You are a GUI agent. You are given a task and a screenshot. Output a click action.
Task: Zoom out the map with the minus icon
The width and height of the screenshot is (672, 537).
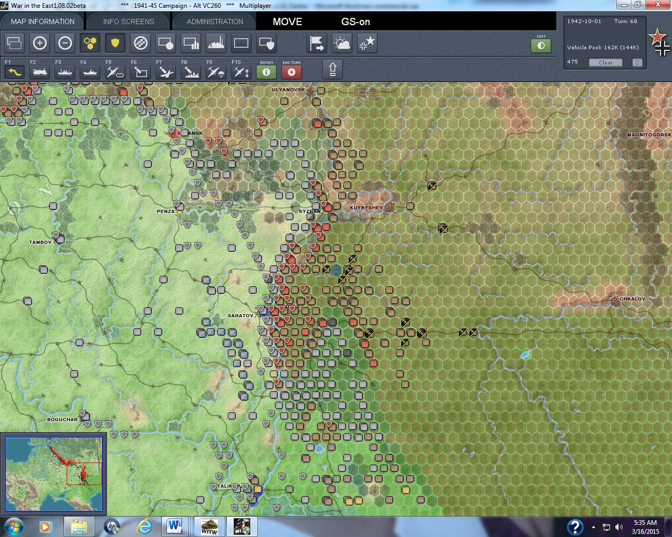(65, 43)
